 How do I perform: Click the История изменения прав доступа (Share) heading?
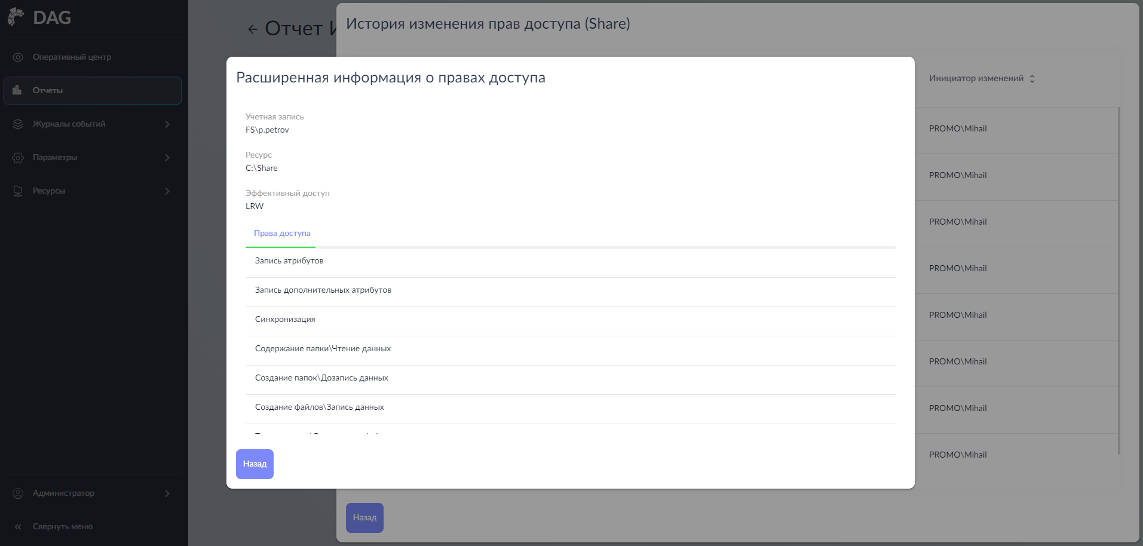488,24
